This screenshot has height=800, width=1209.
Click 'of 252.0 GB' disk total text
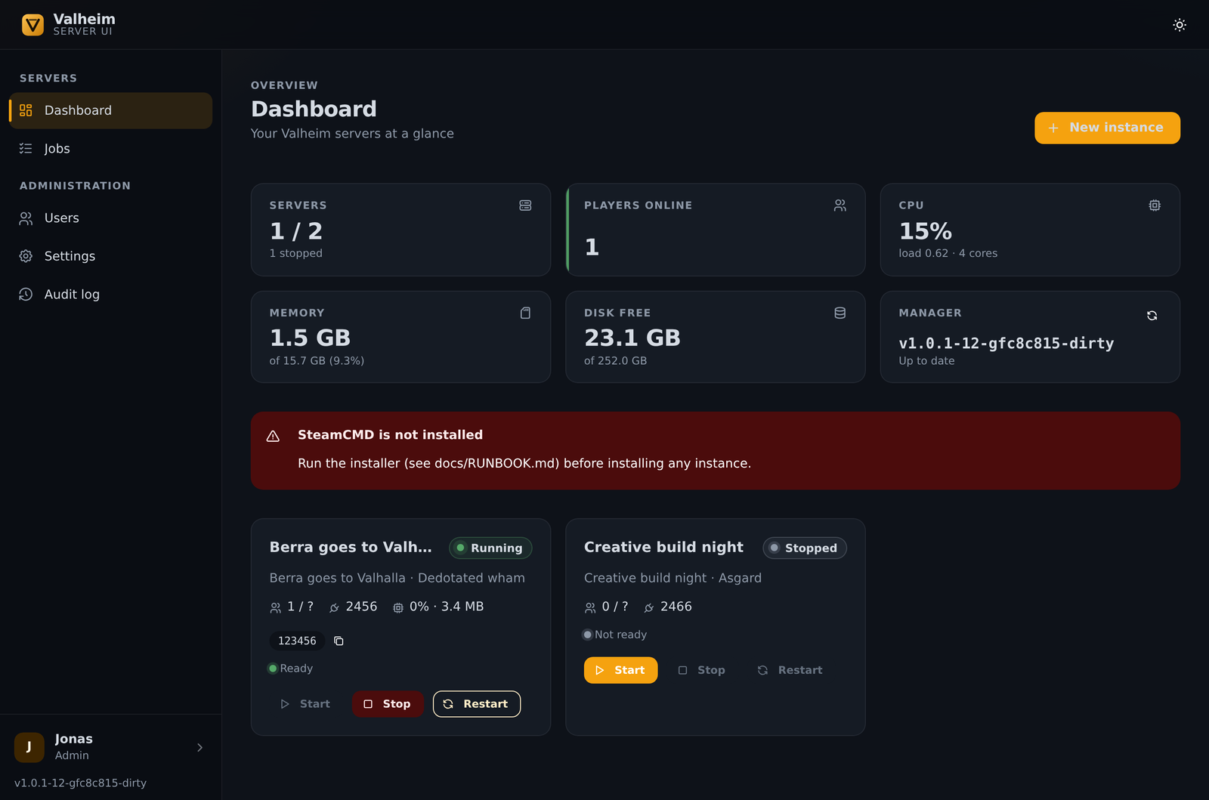click(615, 361)
